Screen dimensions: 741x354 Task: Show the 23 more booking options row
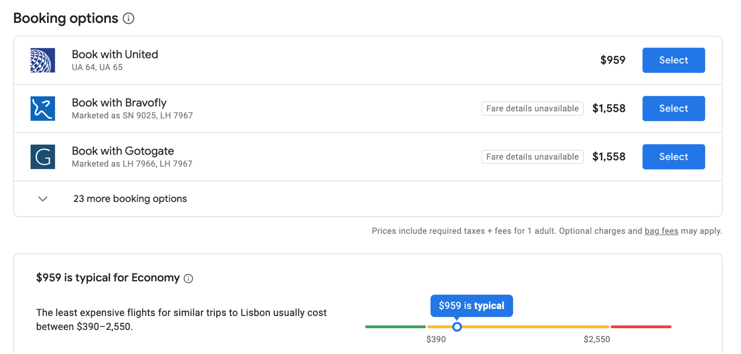tap(130, 199)
